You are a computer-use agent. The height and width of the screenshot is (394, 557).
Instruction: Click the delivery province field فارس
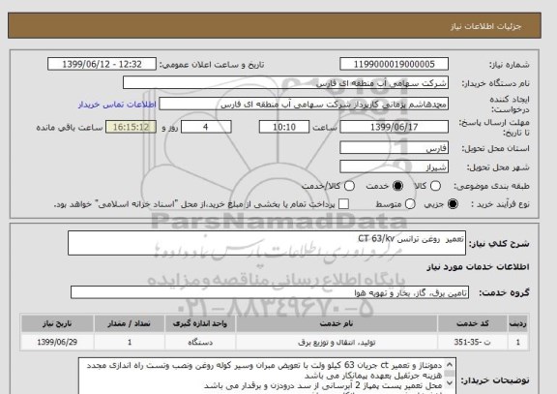tap(394, 148)
